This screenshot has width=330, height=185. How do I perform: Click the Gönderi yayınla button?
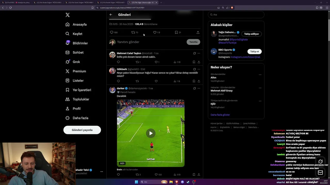[x=82, y=130]
